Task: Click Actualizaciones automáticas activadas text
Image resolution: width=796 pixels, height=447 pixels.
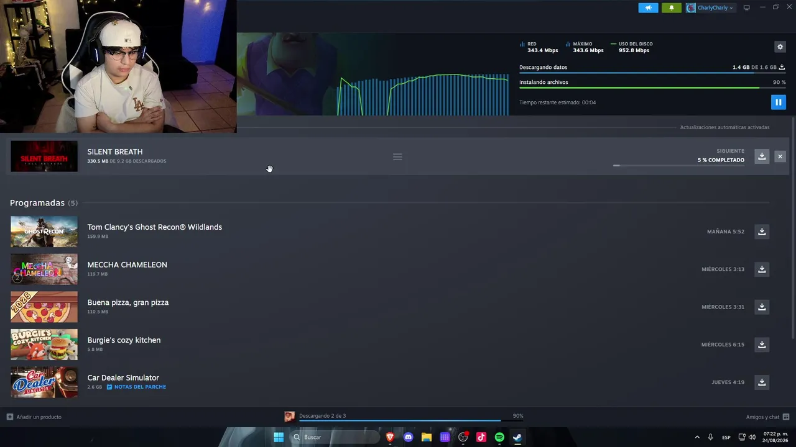Action: [x=724, y=127]
